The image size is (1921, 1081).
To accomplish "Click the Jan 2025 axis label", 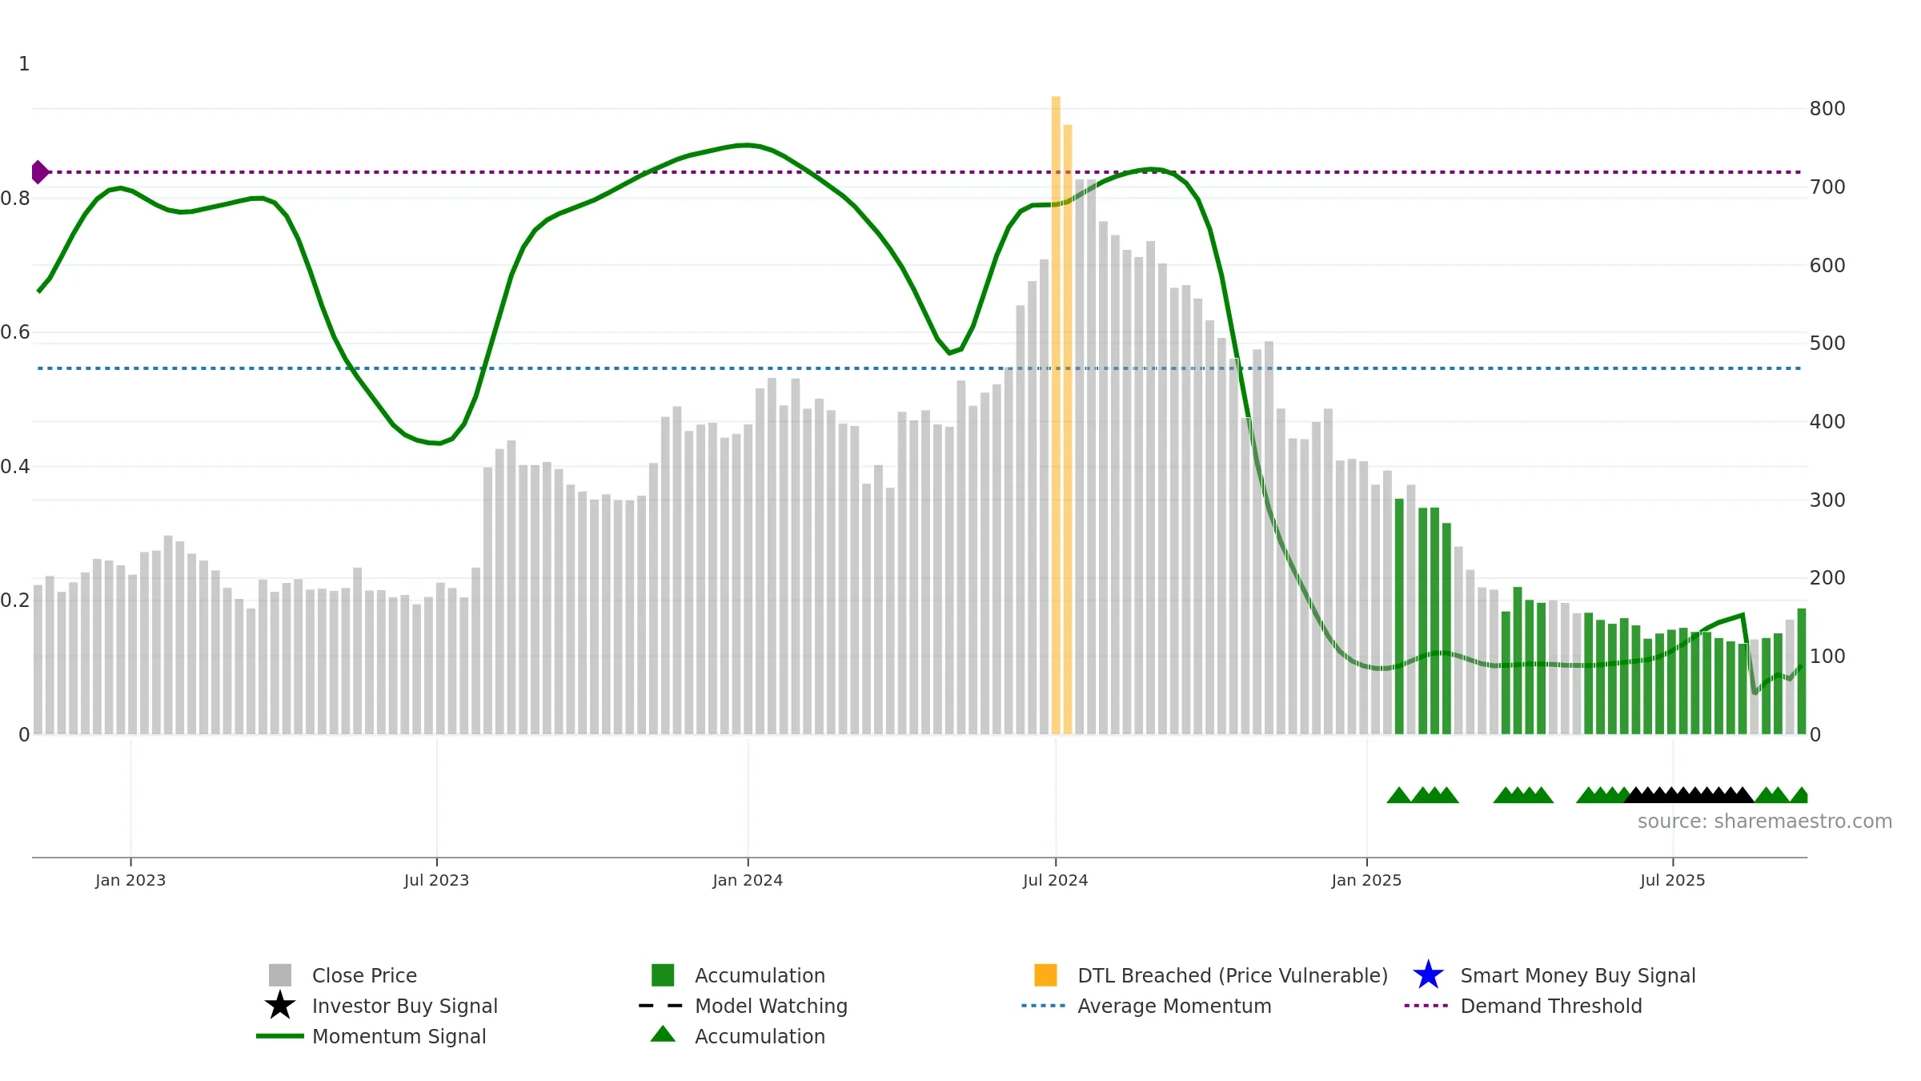I will 1366,881.
